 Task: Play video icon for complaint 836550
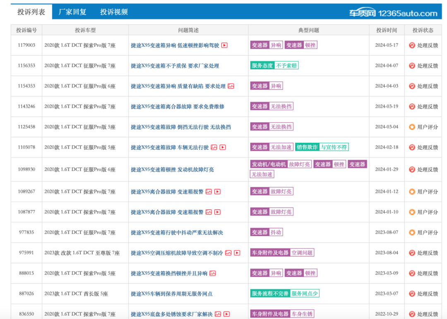[x=227, y=314]
